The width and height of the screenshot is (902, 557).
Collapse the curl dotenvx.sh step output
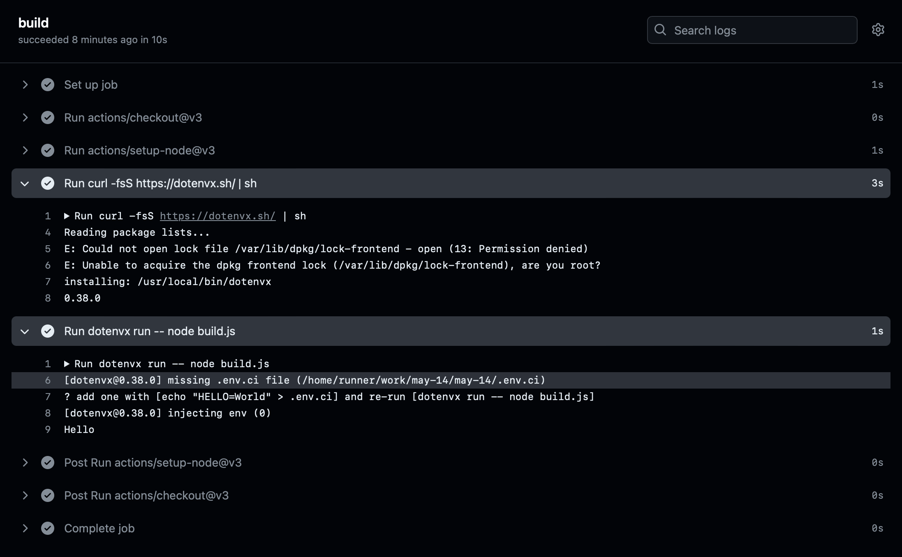tap(25, 183)
